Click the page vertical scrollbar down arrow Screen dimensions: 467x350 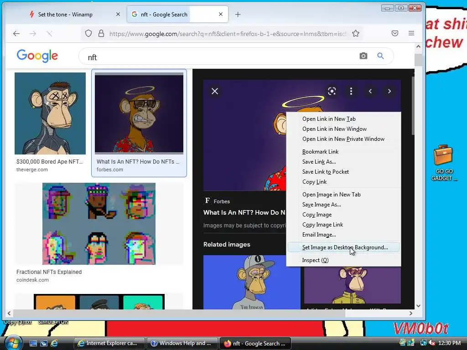(418, 306)
